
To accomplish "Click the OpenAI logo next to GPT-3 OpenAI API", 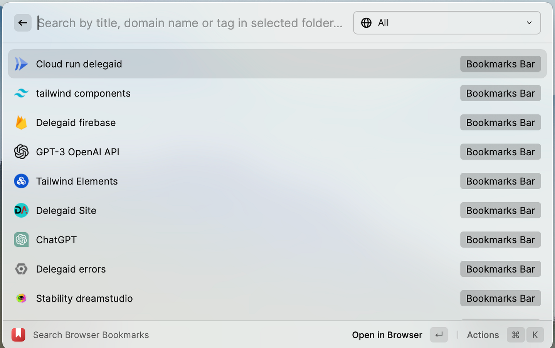I will (x=21, y=152).
